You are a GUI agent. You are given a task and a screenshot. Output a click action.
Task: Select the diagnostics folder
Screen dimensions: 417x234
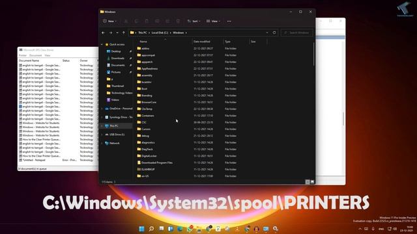point(148,142)
